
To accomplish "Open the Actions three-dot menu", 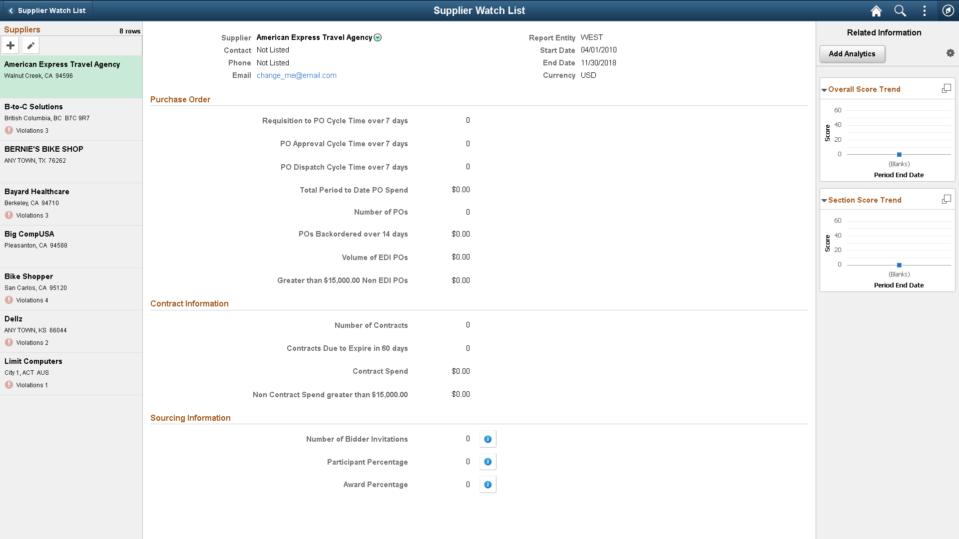I will pyautogui.click(x=924, y=10).
